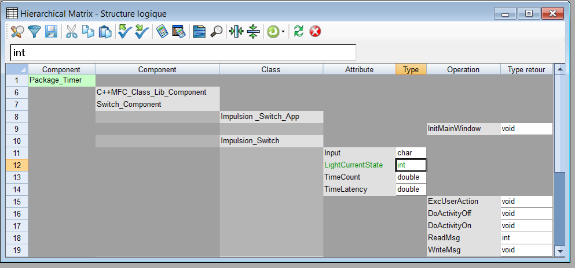
Task: Select the Impulsion_Switch class cell
Action: coord(271,141)
